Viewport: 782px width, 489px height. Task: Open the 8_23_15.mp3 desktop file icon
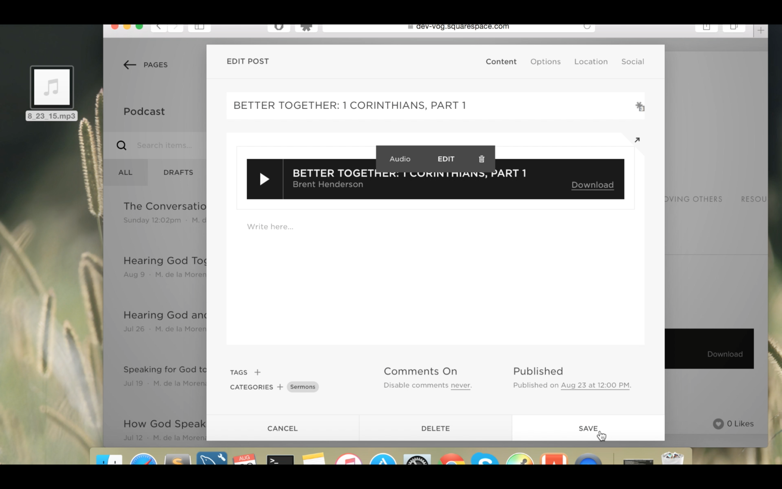click(52, 87)
